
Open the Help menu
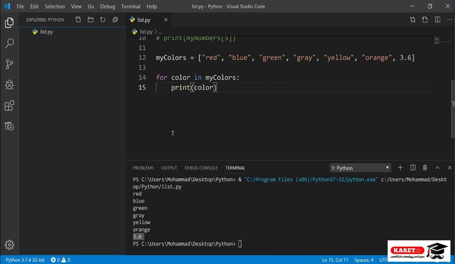(152, 6)
